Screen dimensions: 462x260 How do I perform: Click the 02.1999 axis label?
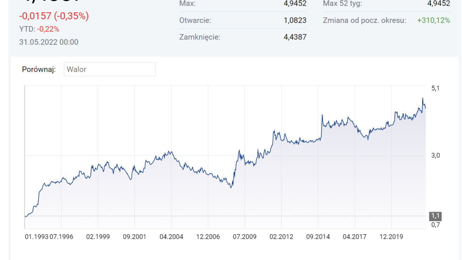98,237
